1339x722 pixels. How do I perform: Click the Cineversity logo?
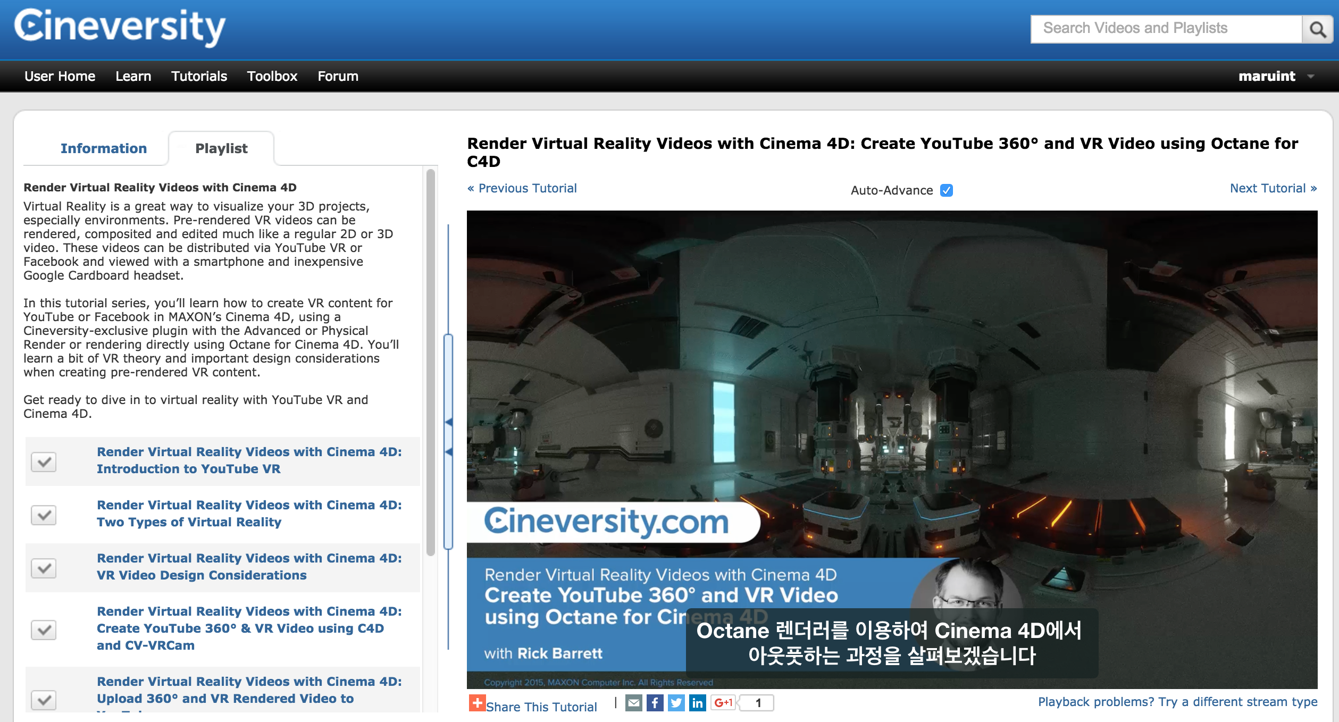[120, 27]
